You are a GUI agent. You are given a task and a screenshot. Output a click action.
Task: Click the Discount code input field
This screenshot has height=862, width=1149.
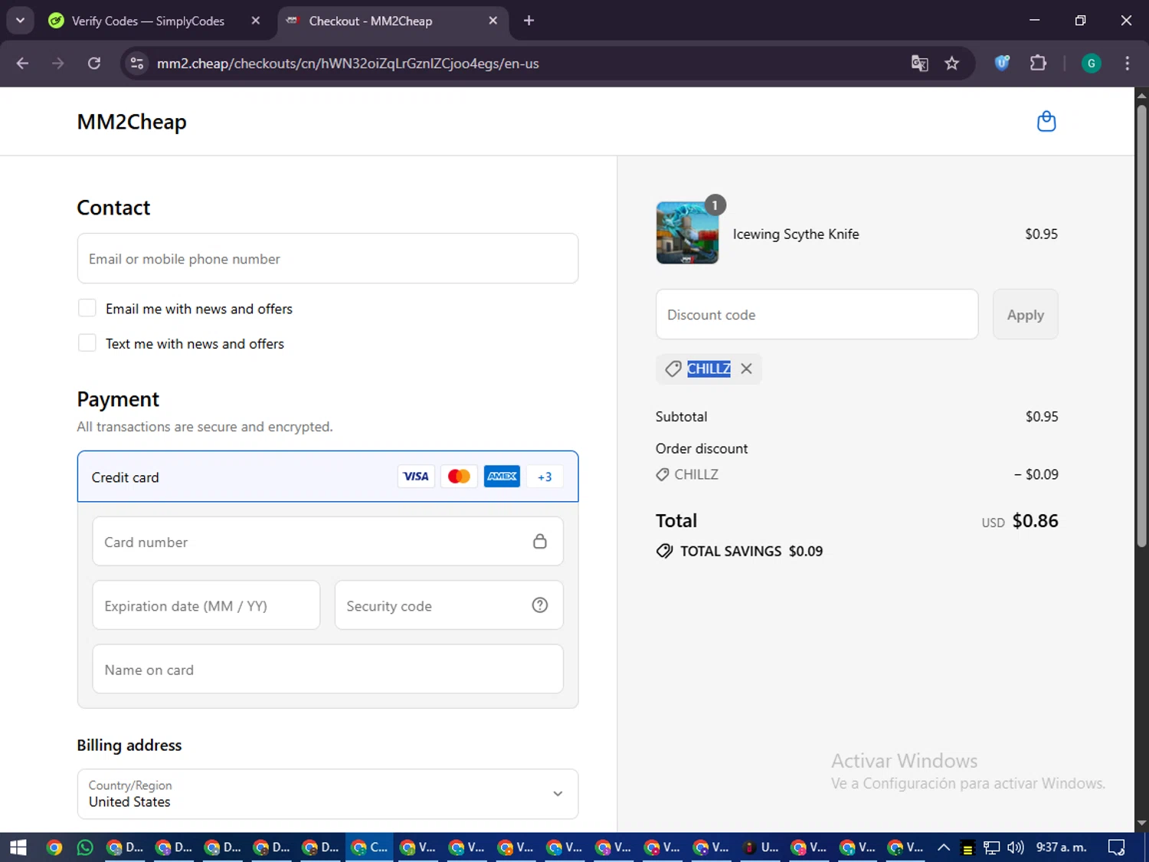(x=817, y=314)
